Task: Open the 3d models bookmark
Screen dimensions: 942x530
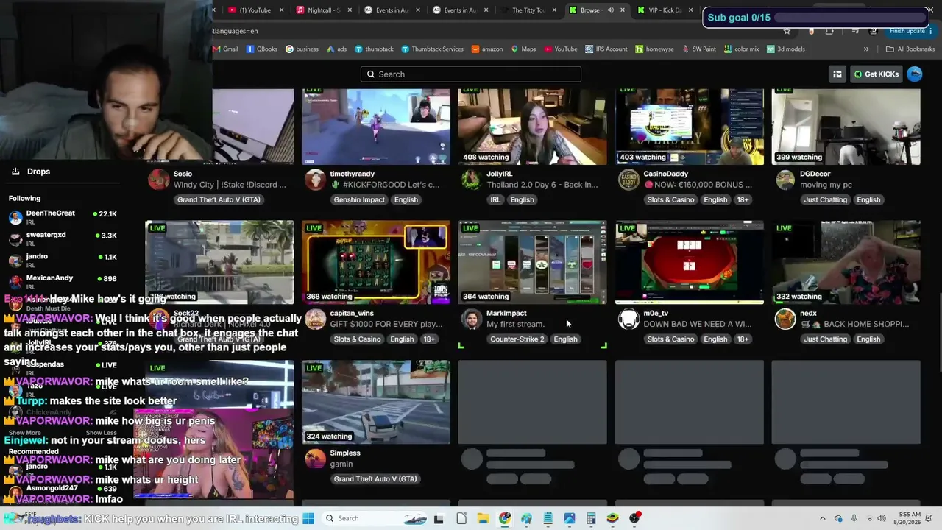Action: (786, 49)
